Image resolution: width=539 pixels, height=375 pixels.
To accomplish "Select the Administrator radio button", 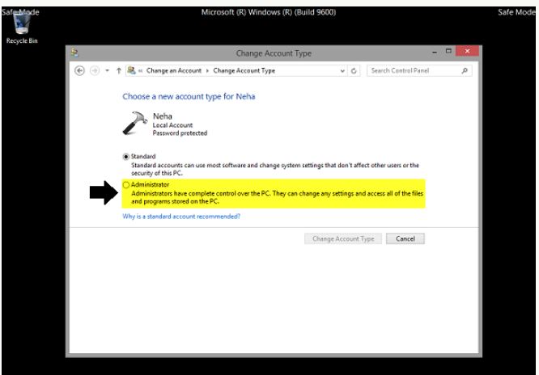I will pos(125,185).
